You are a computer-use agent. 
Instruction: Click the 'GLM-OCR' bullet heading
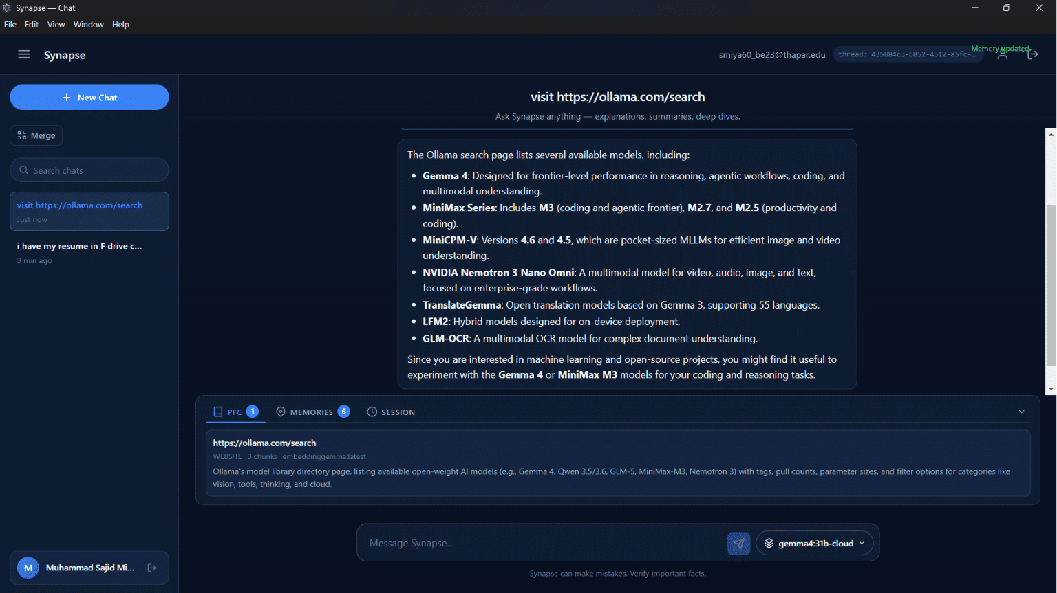click(446, 338)
